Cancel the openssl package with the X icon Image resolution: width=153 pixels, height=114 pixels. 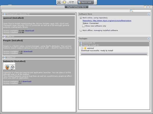82,48
